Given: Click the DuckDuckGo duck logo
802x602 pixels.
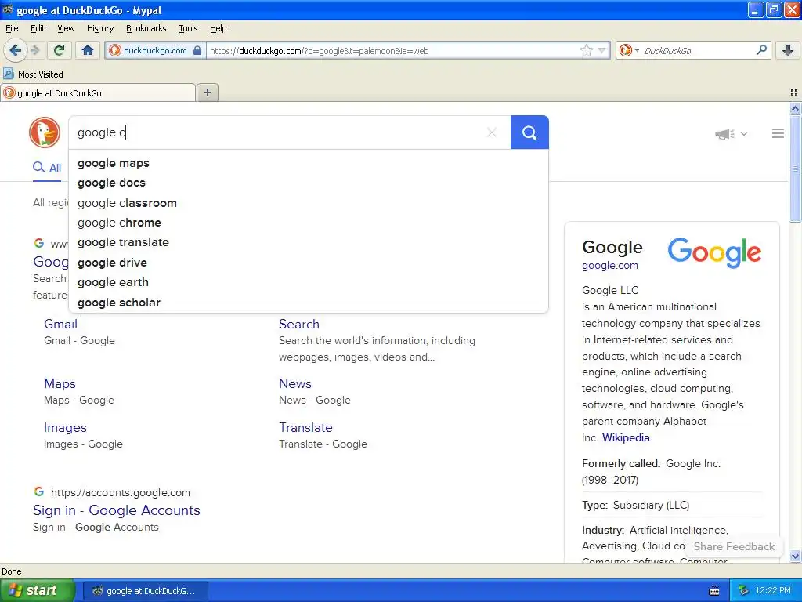Looking at the screenshot, I should tap(45, 132).
